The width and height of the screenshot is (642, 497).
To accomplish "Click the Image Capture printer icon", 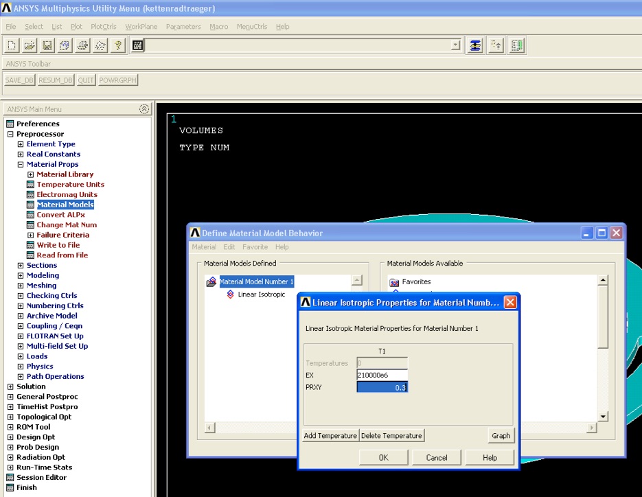I will 82,45.
